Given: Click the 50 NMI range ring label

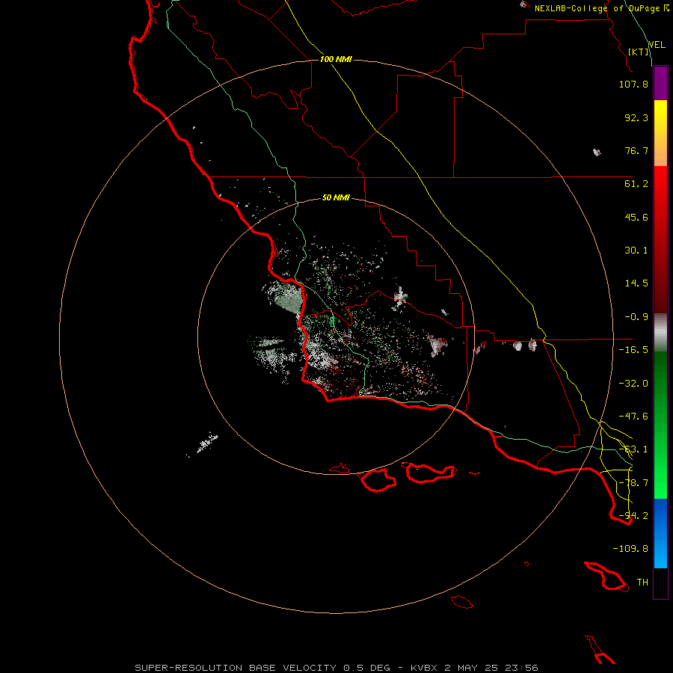Looking at the screenshot, I should [x=336, y=198].
